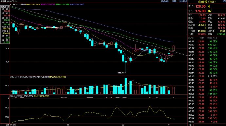Click the 108772 volume in info box
This screenshot has height=126, width=226.
[x=6, y=29]
